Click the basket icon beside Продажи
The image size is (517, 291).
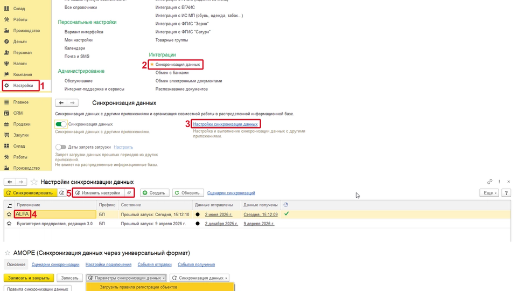pyautogui.click(x=6, y=124)
